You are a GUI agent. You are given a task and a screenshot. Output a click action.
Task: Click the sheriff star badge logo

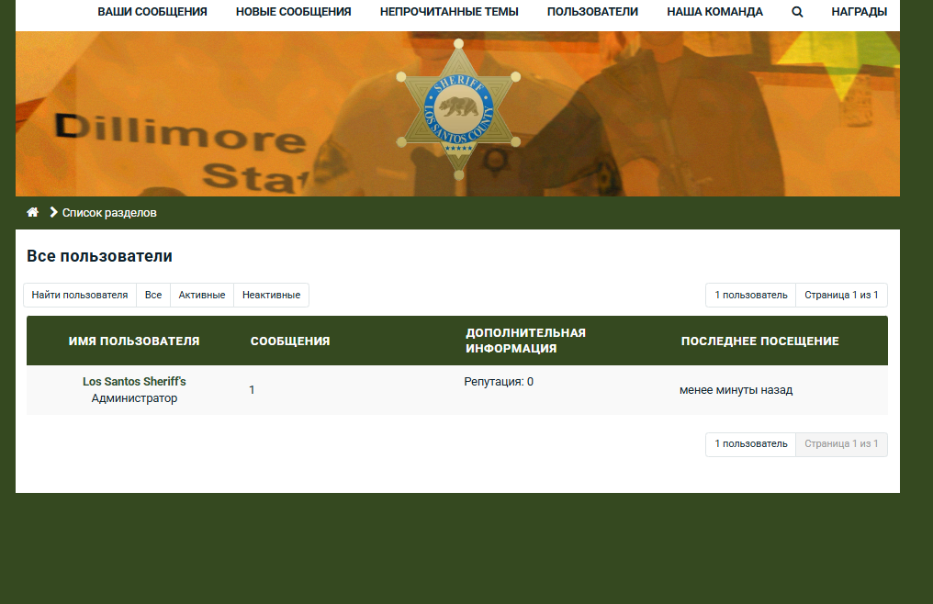tap(458, 109)
